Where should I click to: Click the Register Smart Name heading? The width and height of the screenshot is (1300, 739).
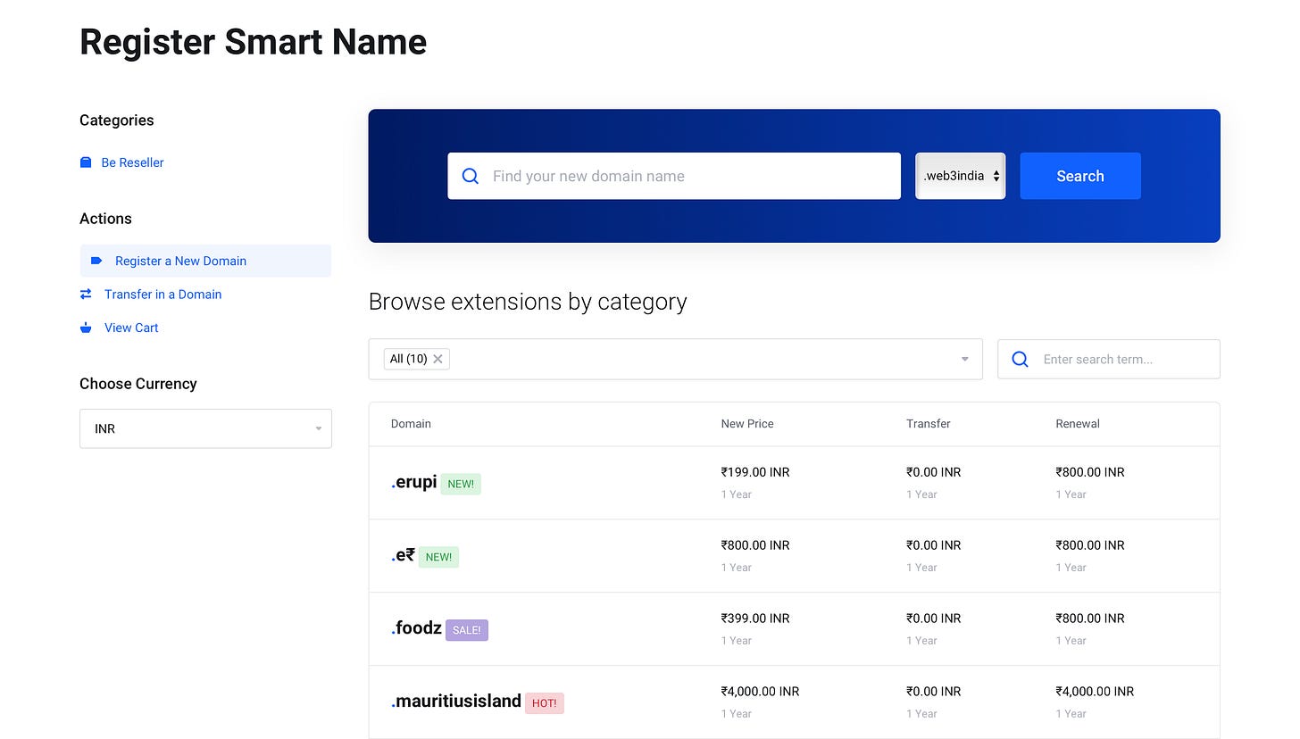pyautogui.click(x=253, y=42)
